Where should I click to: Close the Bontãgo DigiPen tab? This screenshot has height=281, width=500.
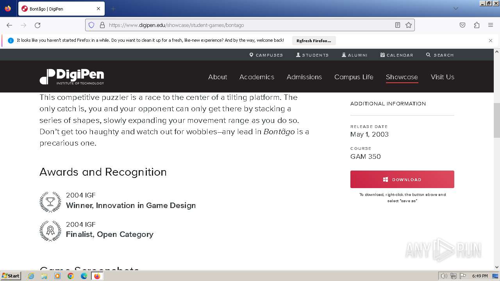pos(98,9)
